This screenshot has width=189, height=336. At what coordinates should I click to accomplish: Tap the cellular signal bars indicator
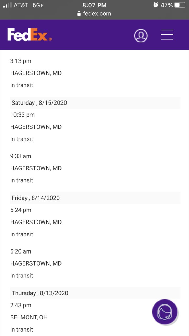point(7,5)
